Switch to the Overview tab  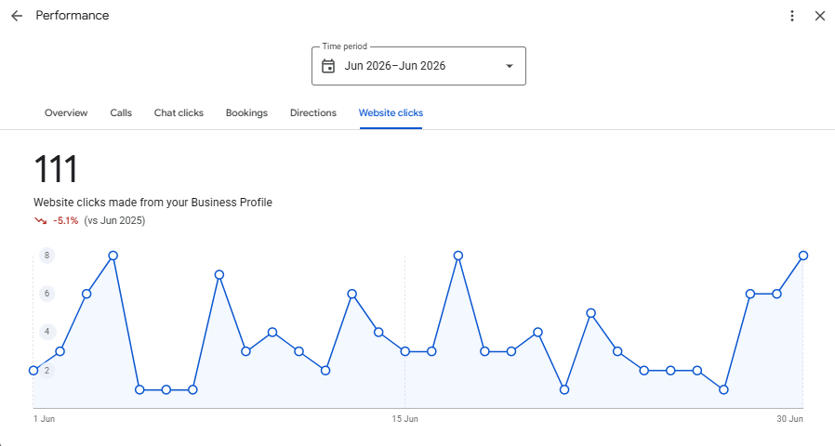coord(66,112)
